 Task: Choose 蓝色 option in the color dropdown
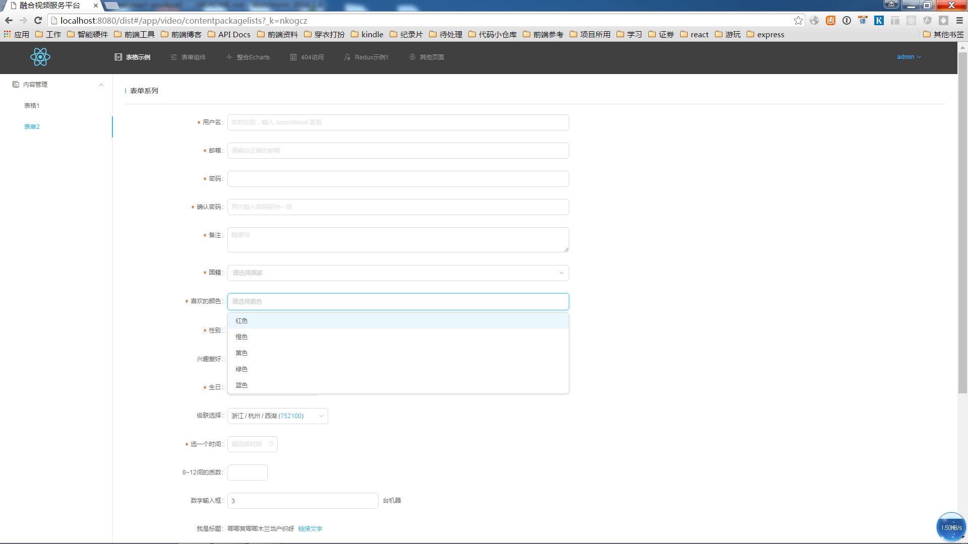click(241, 385)
